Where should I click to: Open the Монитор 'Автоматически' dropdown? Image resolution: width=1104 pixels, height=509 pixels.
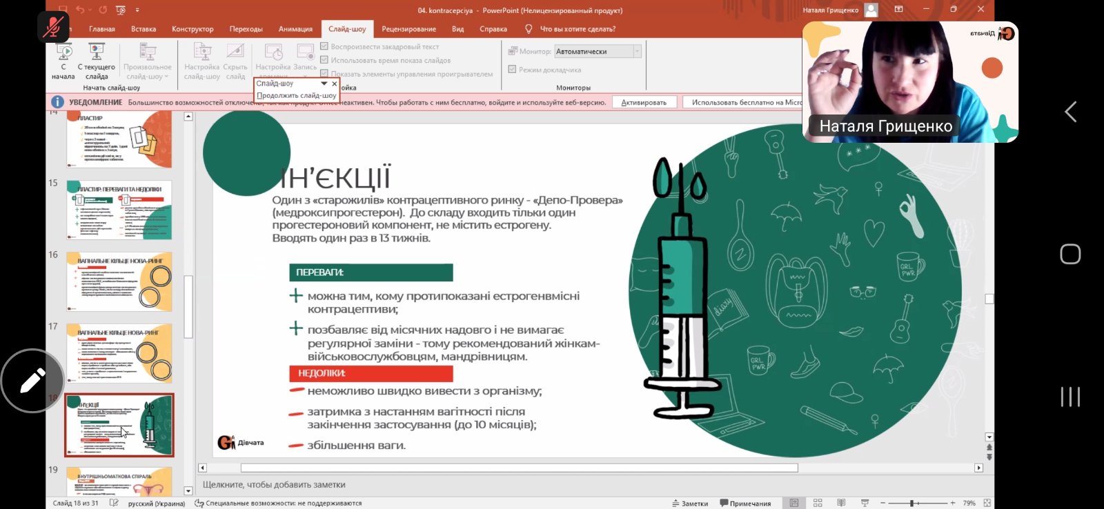[x=637, y=51]
